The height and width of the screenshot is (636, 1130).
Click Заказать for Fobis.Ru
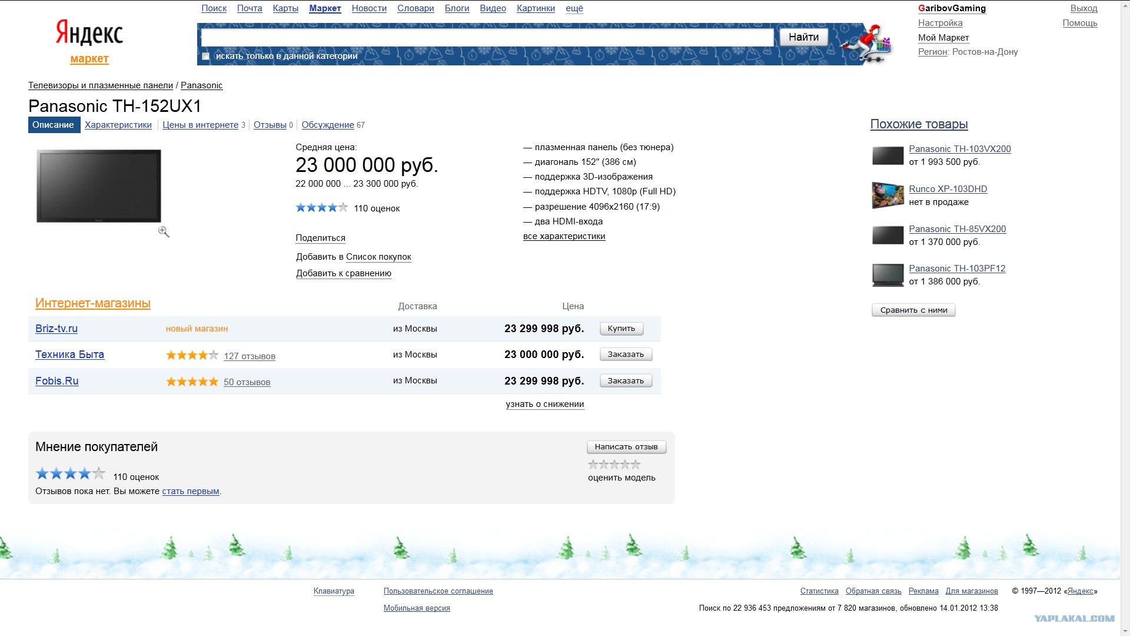pyautogui.click(x=626, y=381)
